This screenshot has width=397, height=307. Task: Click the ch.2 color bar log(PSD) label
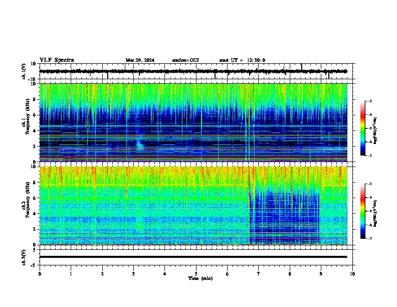click(x=375, y=213)
